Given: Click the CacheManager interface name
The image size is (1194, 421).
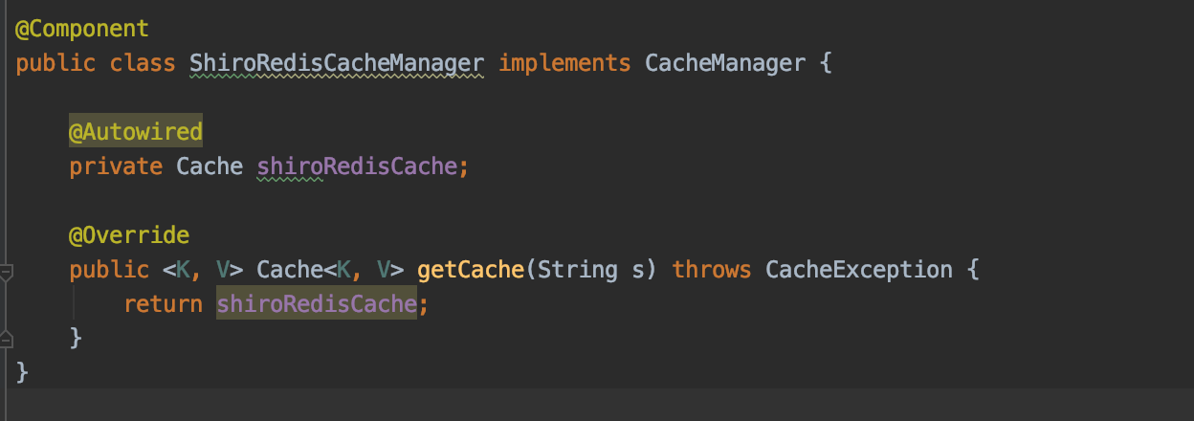Looking at the screenshot, I should (724, 63).
